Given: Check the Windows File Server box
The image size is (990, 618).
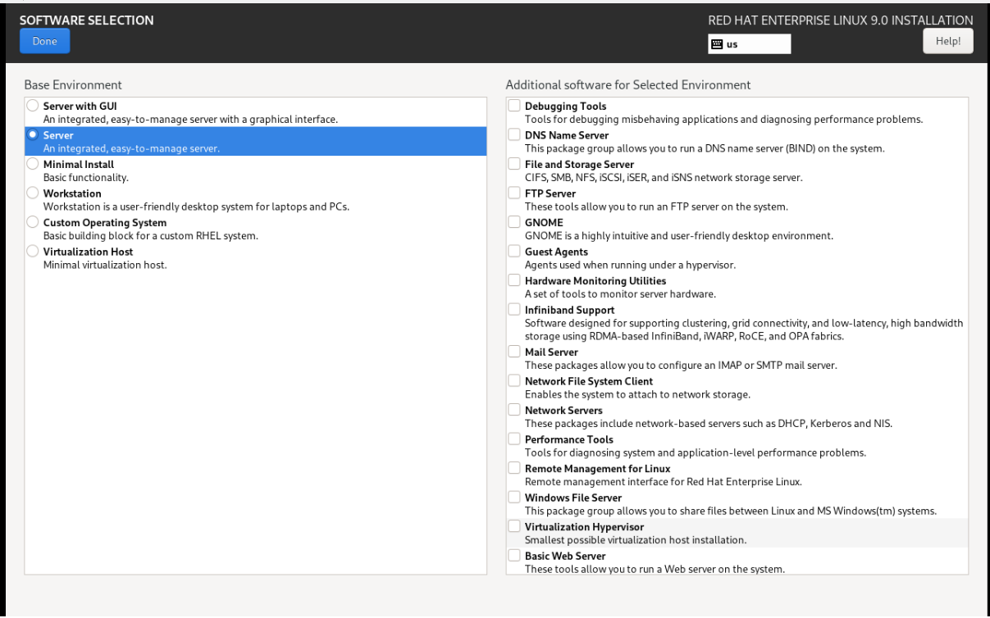Looking at the screenshot, I should 514,498.
